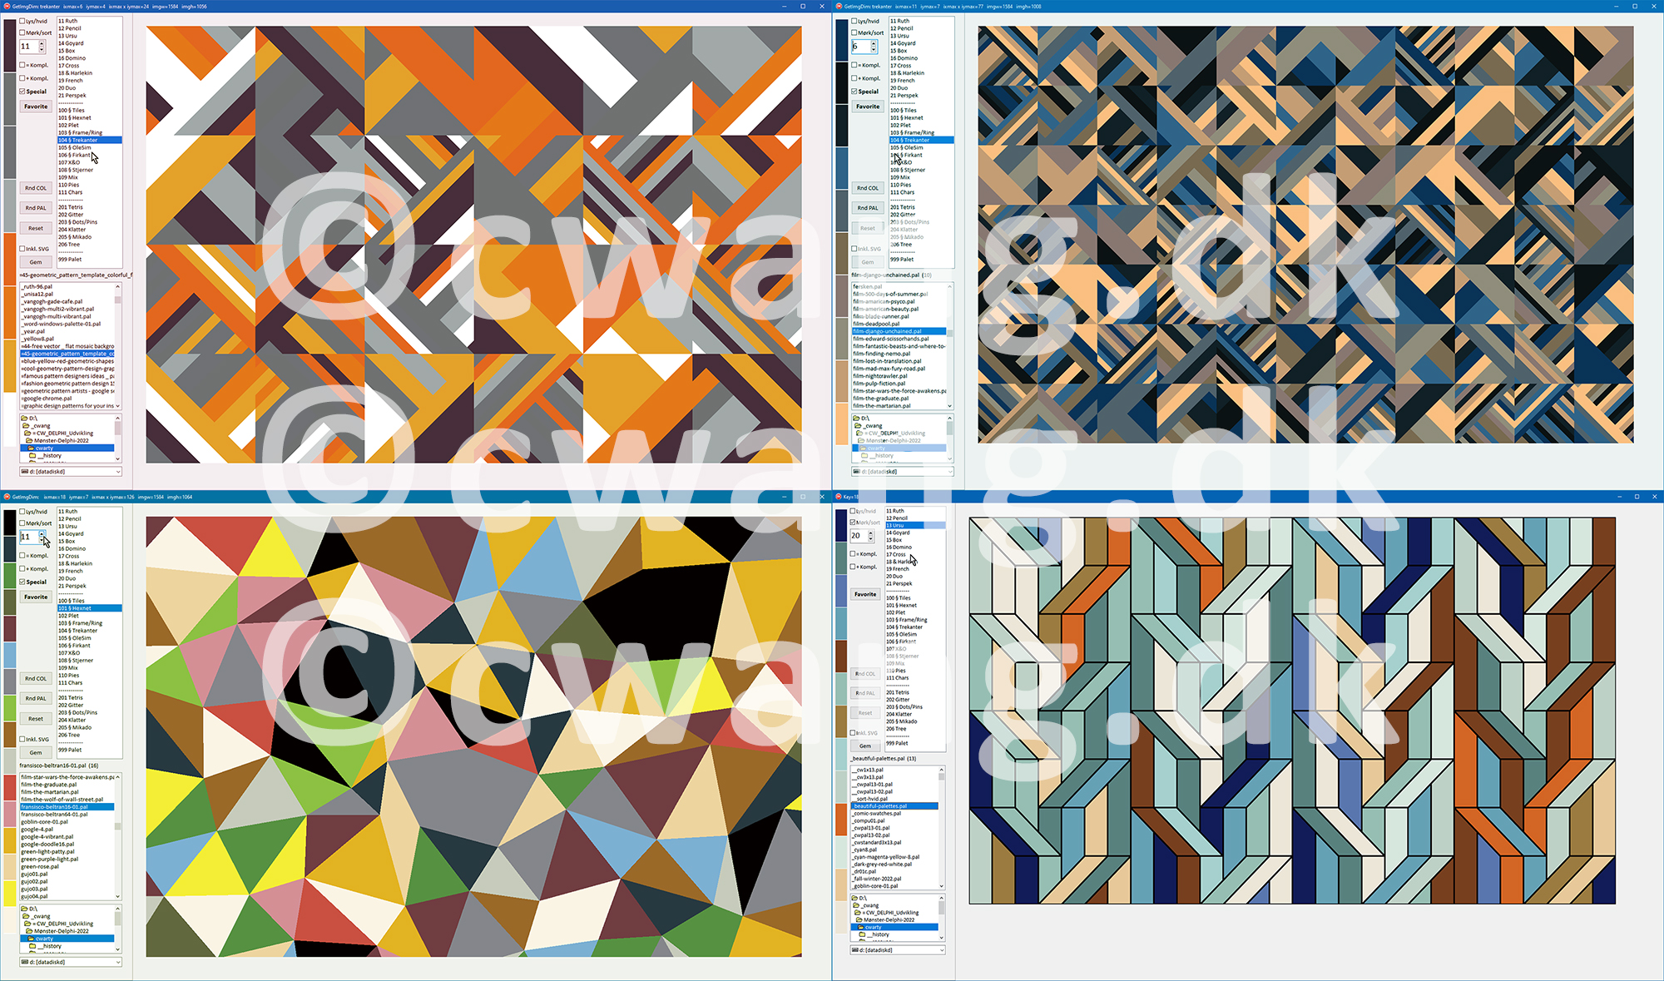The image size is (1664, 981).
Task: Click Rnd COL button in the blue-pattern window
Action: coord(868,188)
